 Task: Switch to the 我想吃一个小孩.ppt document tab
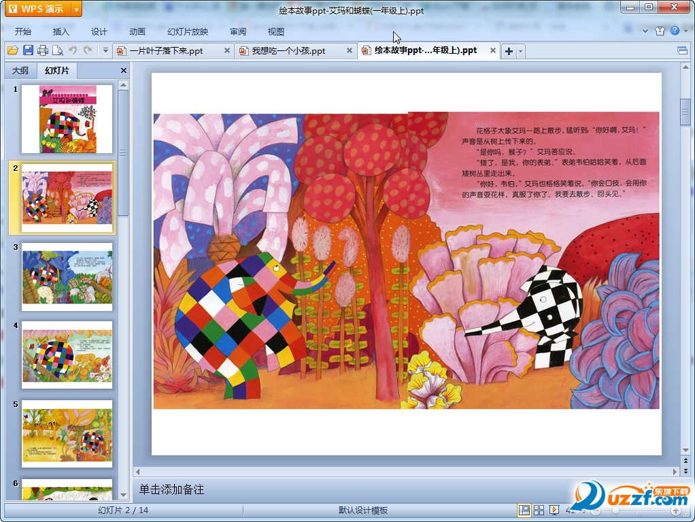click(296, 51)
